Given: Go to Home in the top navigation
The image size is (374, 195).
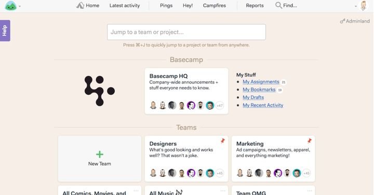Looking at the screenshot, I should coord(88,6).
